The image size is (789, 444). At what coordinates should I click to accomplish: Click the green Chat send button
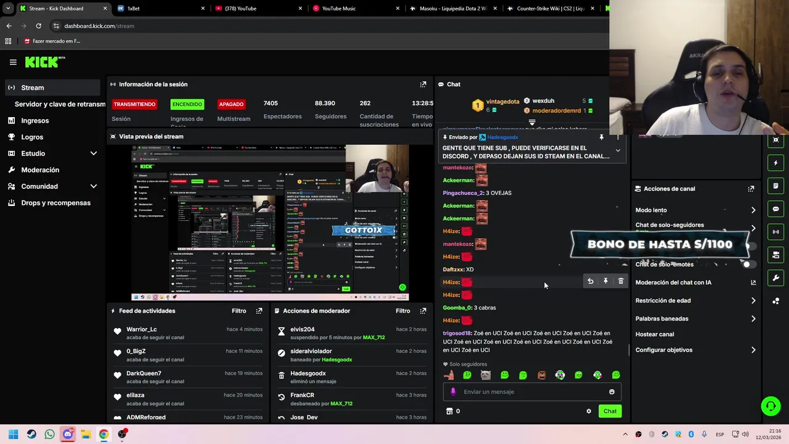[610, 411]
